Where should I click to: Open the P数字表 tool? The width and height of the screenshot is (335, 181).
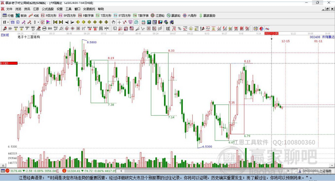[x=86, y=16]
